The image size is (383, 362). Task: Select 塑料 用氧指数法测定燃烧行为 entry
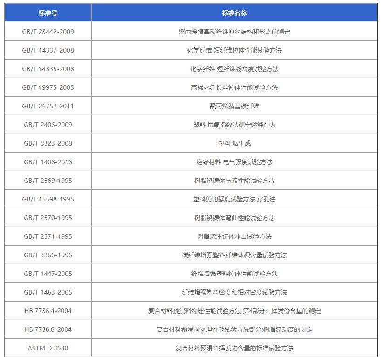[x=236, y=125]
